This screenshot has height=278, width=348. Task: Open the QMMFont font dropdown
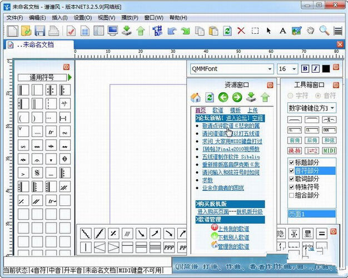pyautogui.click(x=270, y=69)
